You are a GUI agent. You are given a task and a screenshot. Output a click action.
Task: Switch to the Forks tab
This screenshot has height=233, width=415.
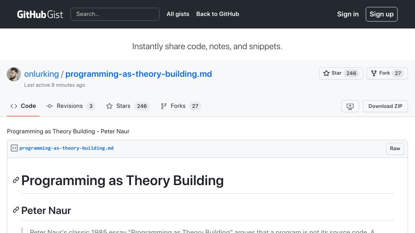click(x=181, y=106)
